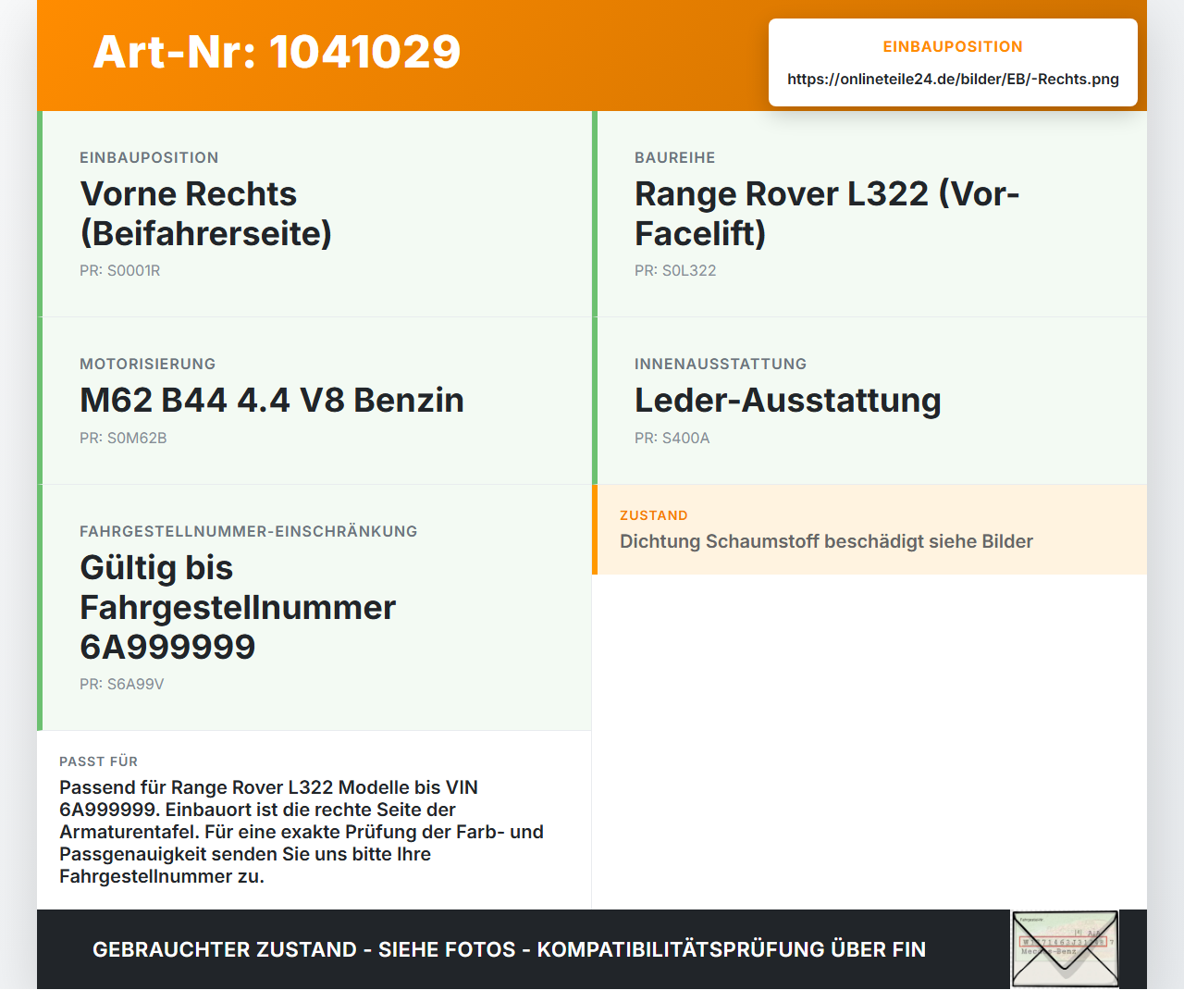Select M62 B44 4.4 V8 Benzin value
The height and width of the screenshot is (990, 1184).
[x=272, y=400]
